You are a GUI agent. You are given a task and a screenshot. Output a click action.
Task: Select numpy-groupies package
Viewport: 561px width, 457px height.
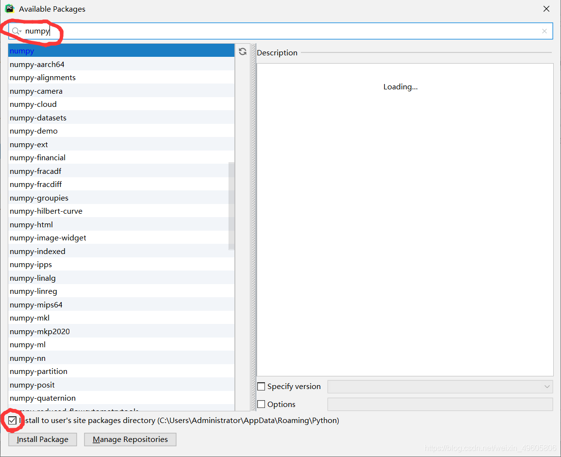121,198
